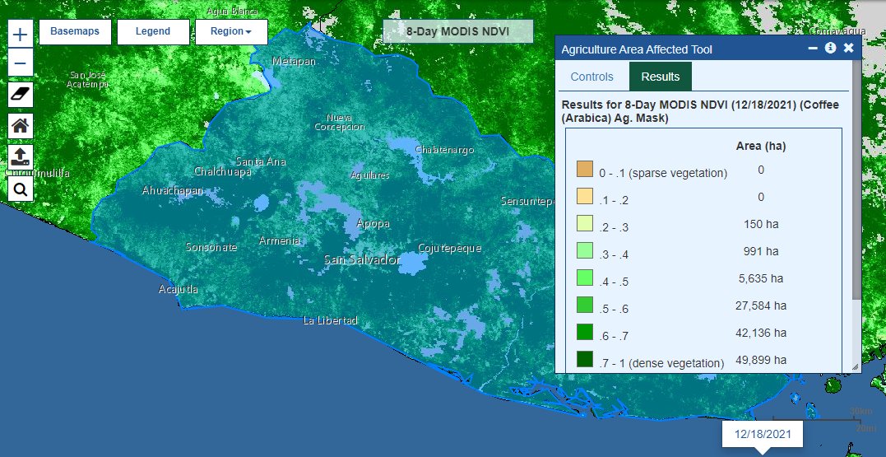Click the Acajutla map label
Viewport: 886px width, 457px height.
pos(179,289)
